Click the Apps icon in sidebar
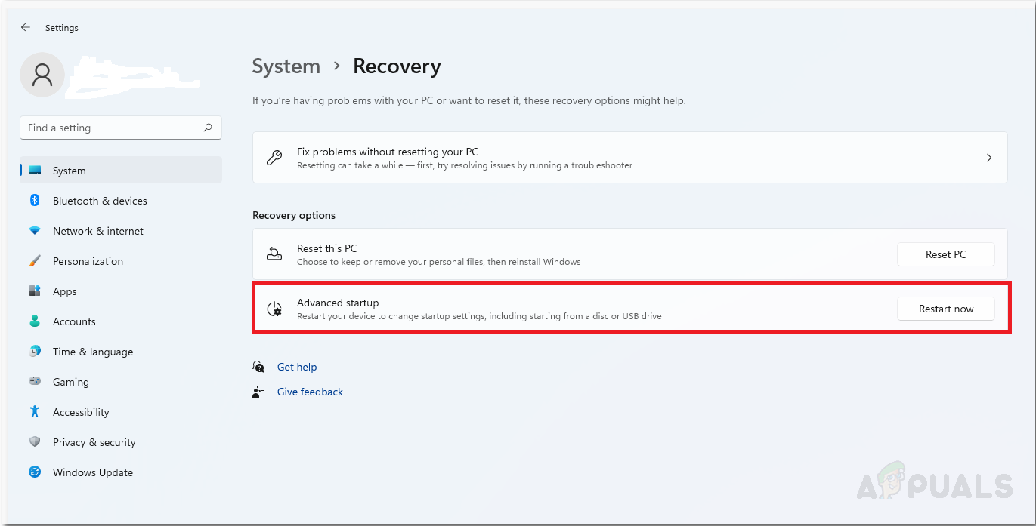Image resolution: width=1036 pixels, height=526 pixels. pyautogui.click(x=35, y=291)
